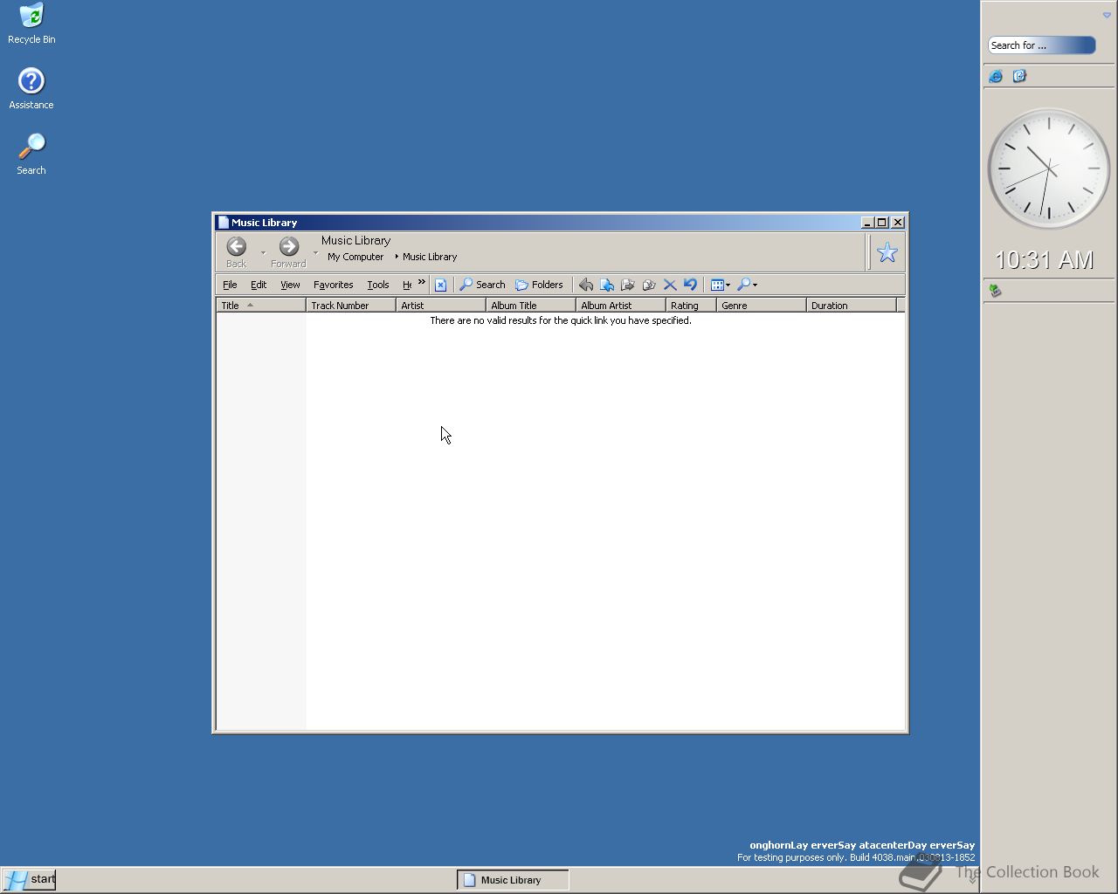
Task: Click the no valid results message
Action: (x=561, y=320)
